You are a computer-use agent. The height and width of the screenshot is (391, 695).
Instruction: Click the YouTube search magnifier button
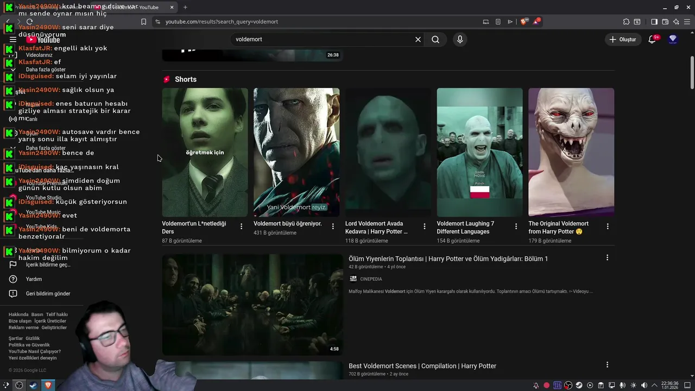coord(435,39)
